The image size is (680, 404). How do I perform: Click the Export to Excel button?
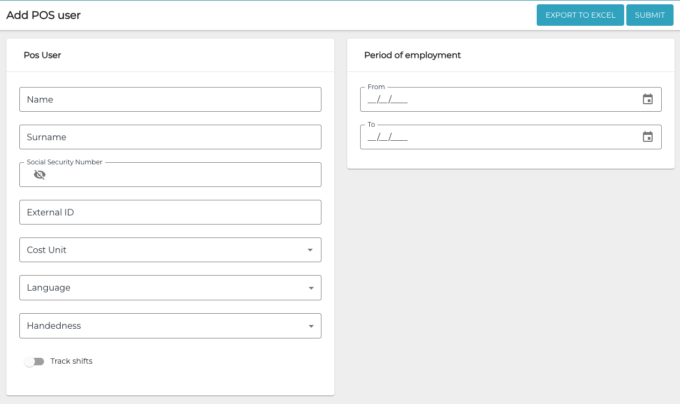[580, 15]
